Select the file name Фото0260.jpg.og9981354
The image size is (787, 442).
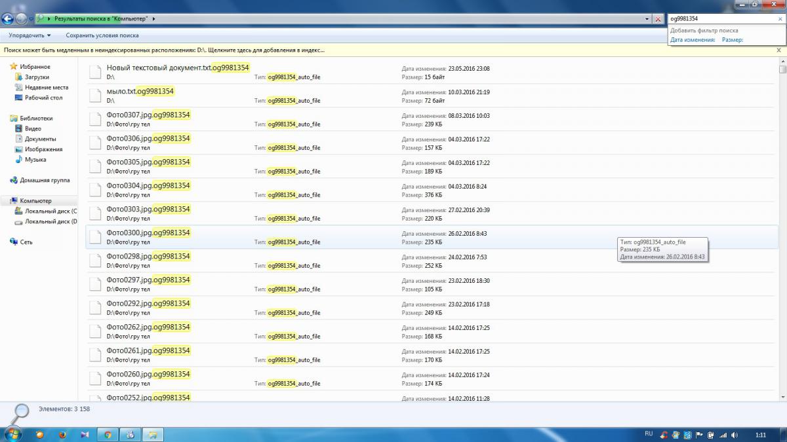click(148, 375)
